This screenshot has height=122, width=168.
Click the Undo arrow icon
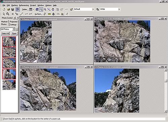67,9
